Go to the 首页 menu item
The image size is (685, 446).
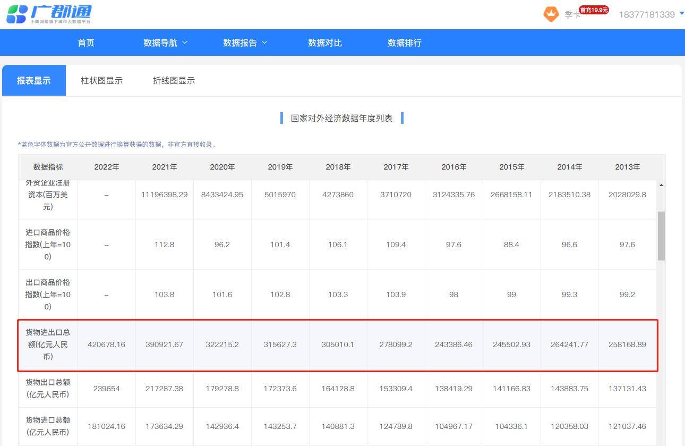(x=86, y=43)
